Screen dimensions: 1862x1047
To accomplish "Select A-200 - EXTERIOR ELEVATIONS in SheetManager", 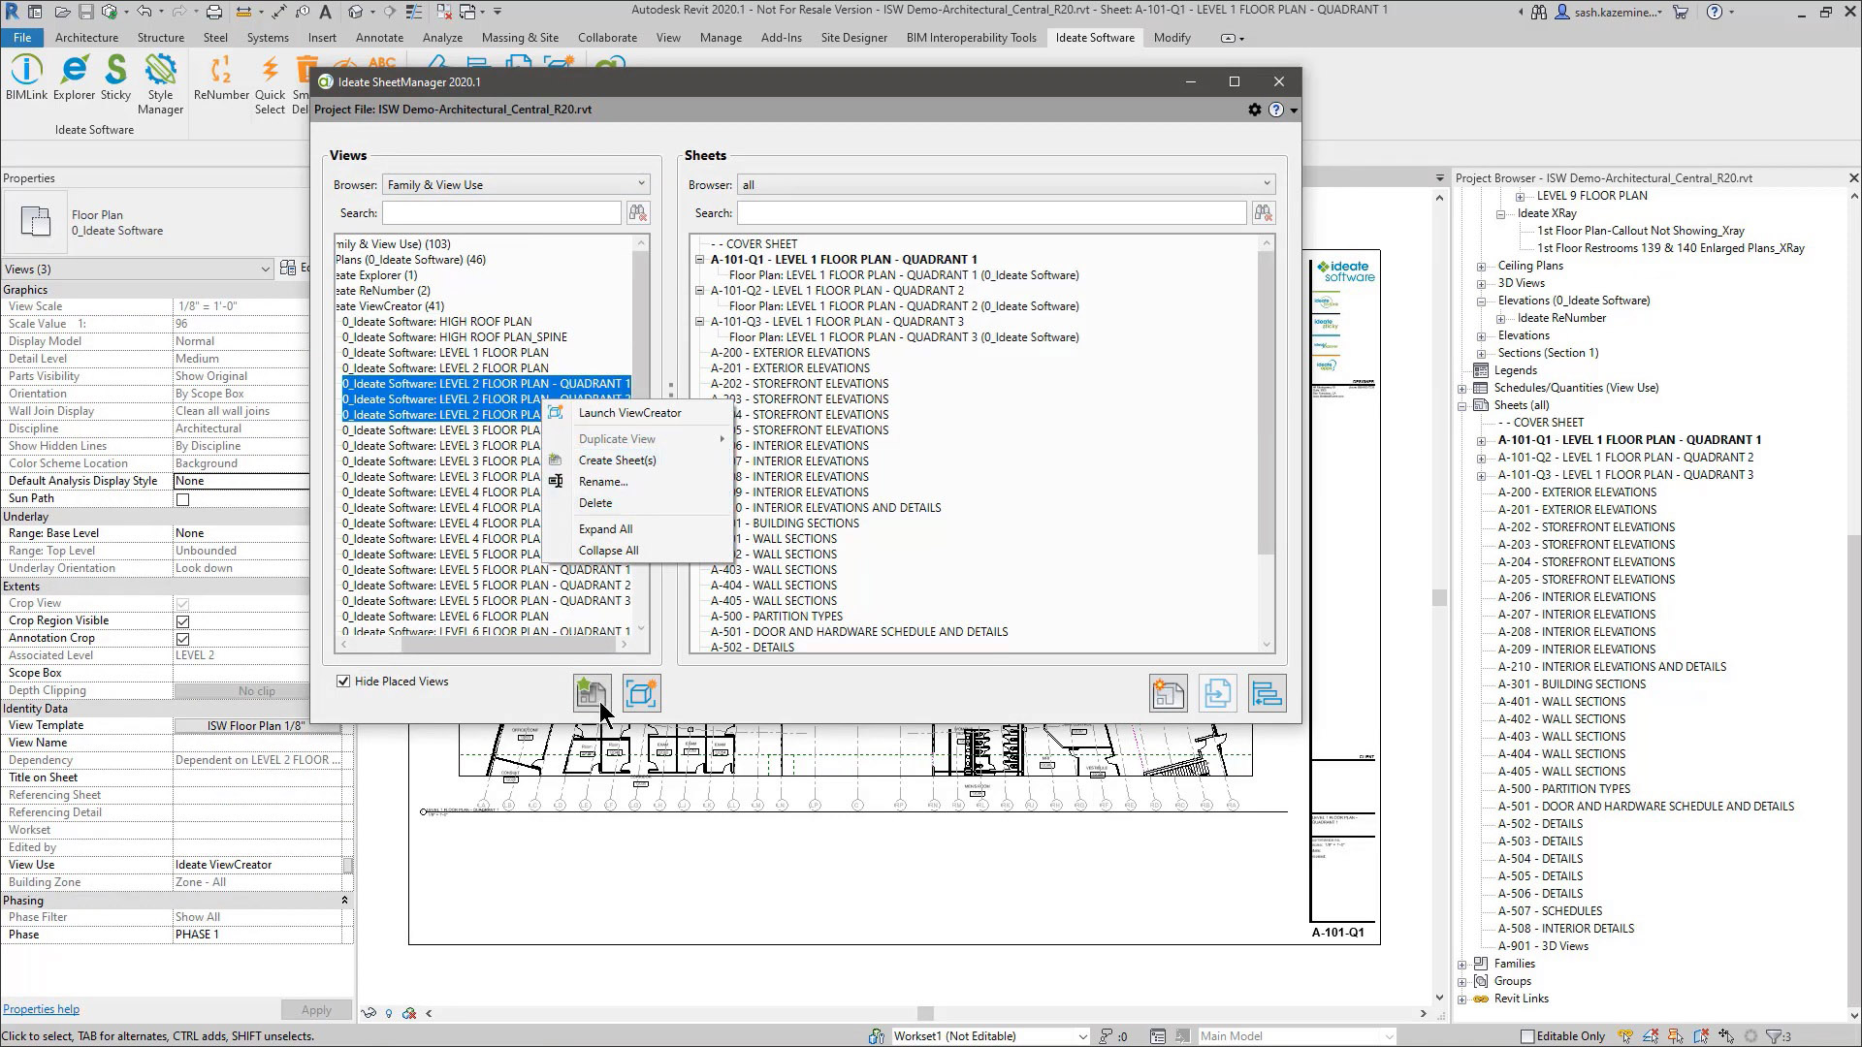I will click(x=789, y=353).
